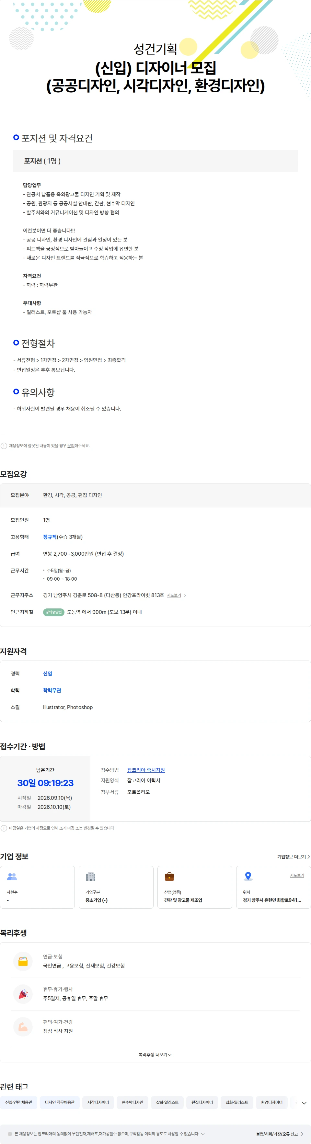This screenshot has width=311, height=1144.
Task: Click the 사원수 people icon
Action: (x=12, y=877)
